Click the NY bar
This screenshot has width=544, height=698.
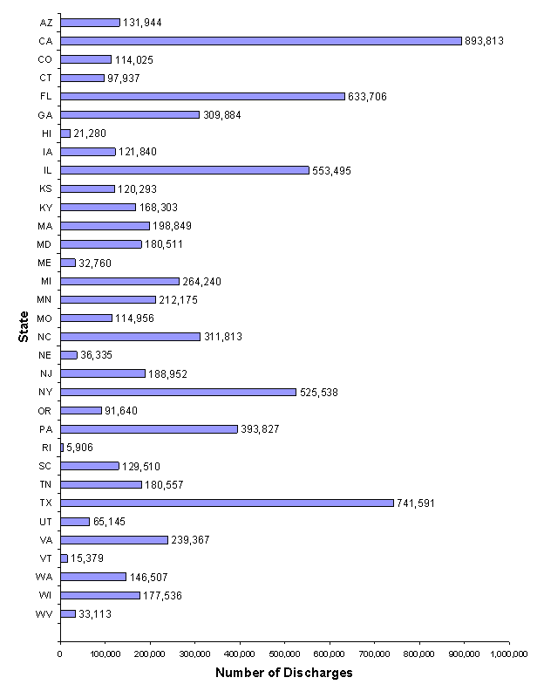[x=178, y=392]
